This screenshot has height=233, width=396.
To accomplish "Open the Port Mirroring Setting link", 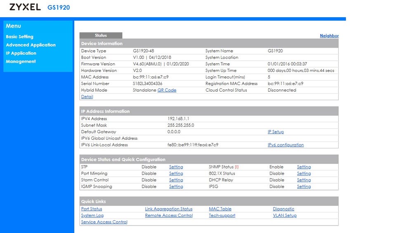I will [176, 173].
